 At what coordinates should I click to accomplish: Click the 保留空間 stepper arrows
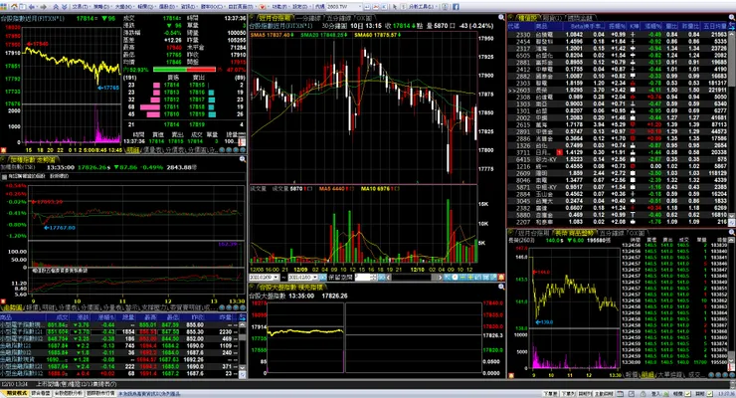[x=374, y=278]
